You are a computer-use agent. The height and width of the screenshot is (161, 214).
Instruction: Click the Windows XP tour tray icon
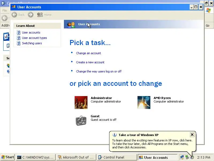(192, 158)
